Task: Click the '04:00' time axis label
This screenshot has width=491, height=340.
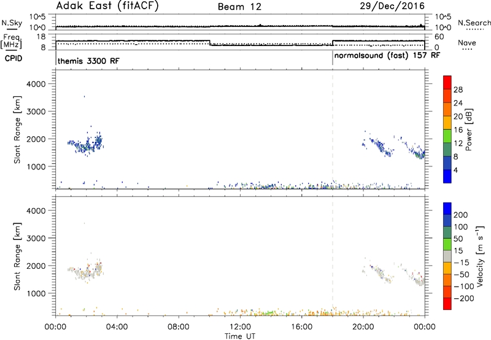Action: (x=117, y=327)
